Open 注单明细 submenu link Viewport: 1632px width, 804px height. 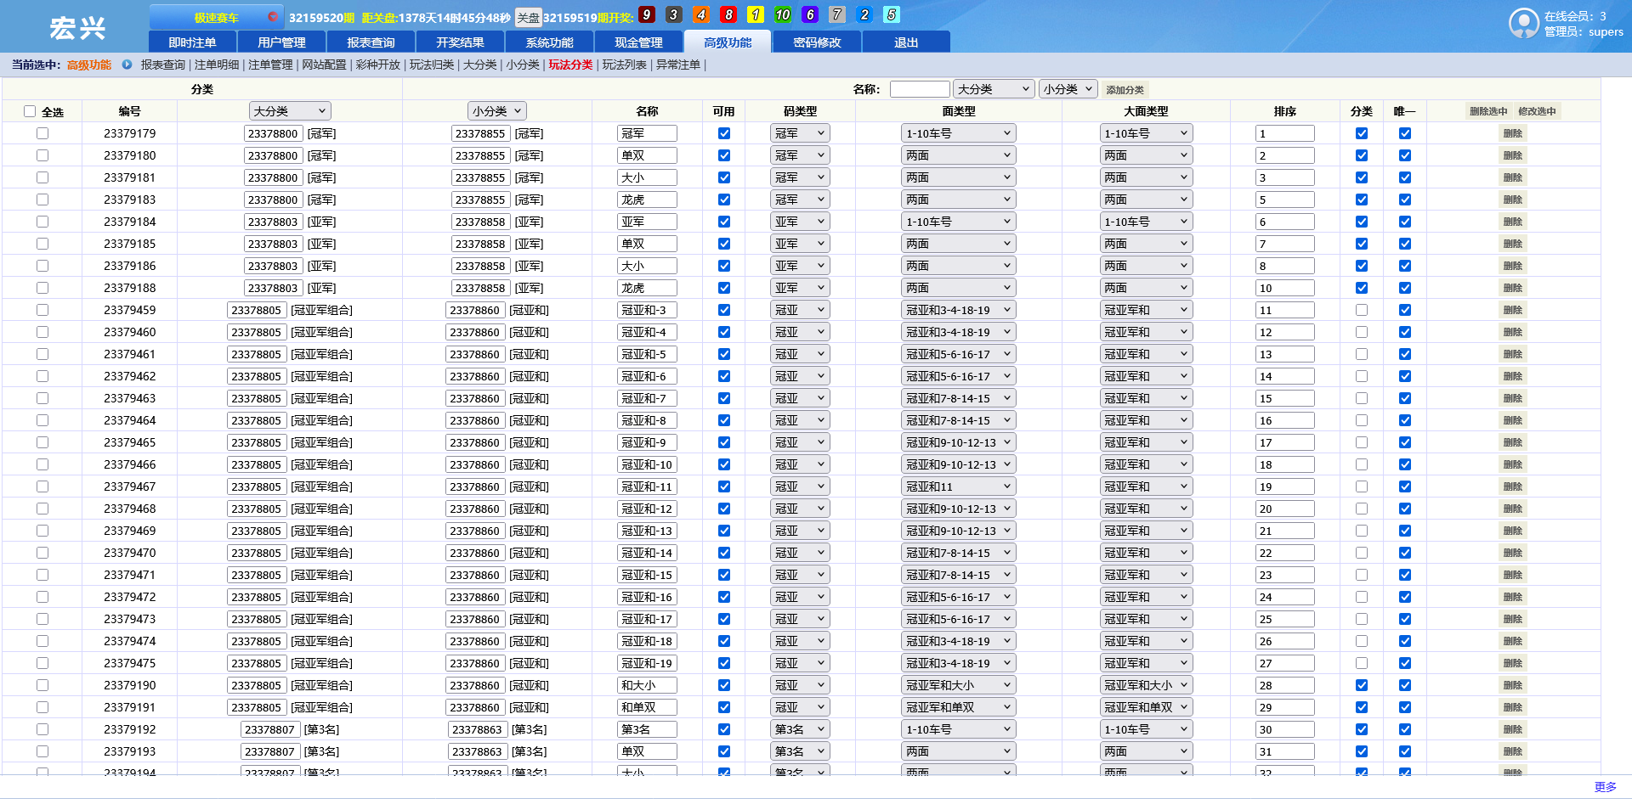(217, 65)
